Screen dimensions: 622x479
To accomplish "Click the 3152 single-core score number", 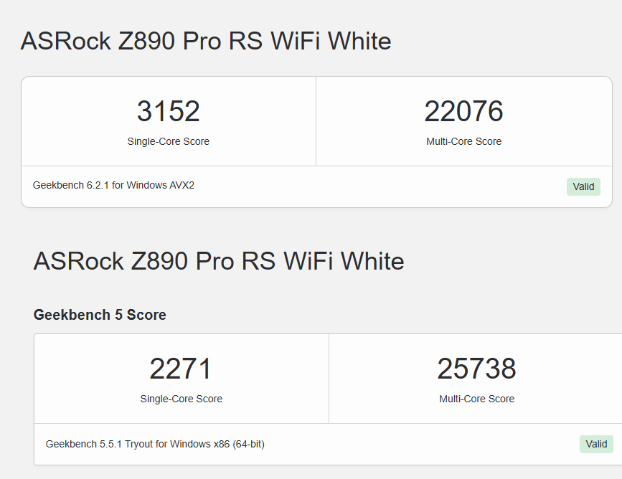I will click(168, 111).
